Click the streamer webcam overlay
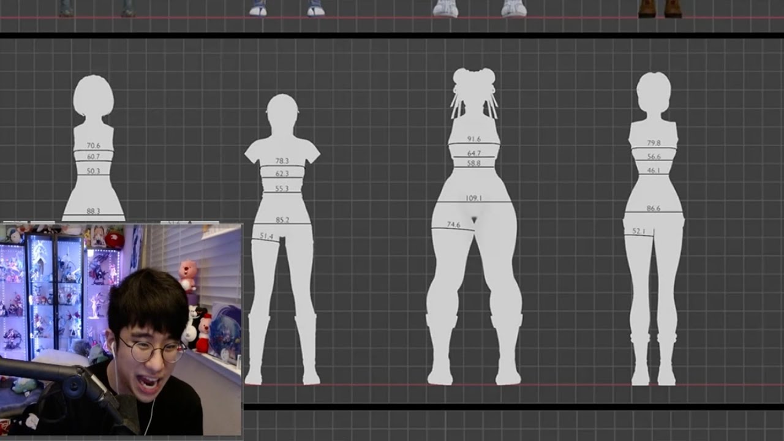784x441 pixels. [121, 330]
